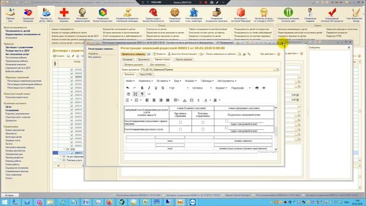Apply Bold formatting in the editor

[x=142, y=88]
